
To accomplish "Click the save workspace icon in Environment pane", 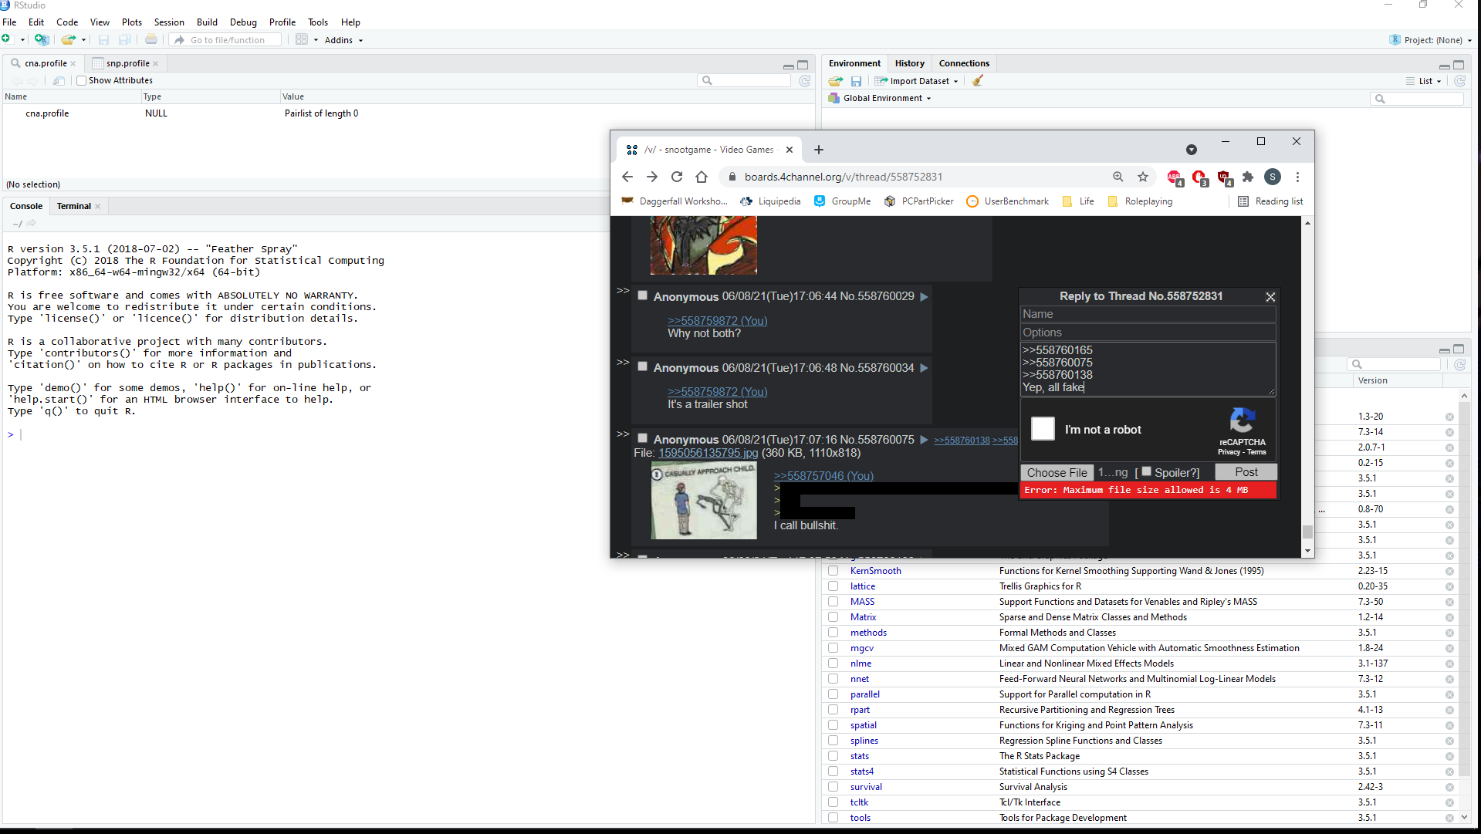I will point(856,81).
